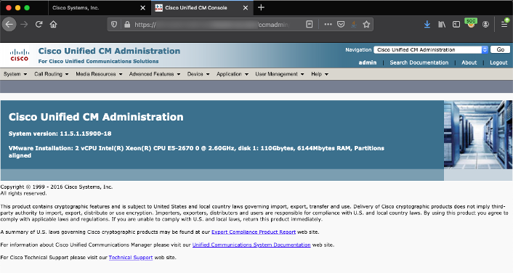This screenshot has width=513, height=273.
Task: Open the Firefox account avatar icon
Action: pyautogui.click(x=485, y=25)
